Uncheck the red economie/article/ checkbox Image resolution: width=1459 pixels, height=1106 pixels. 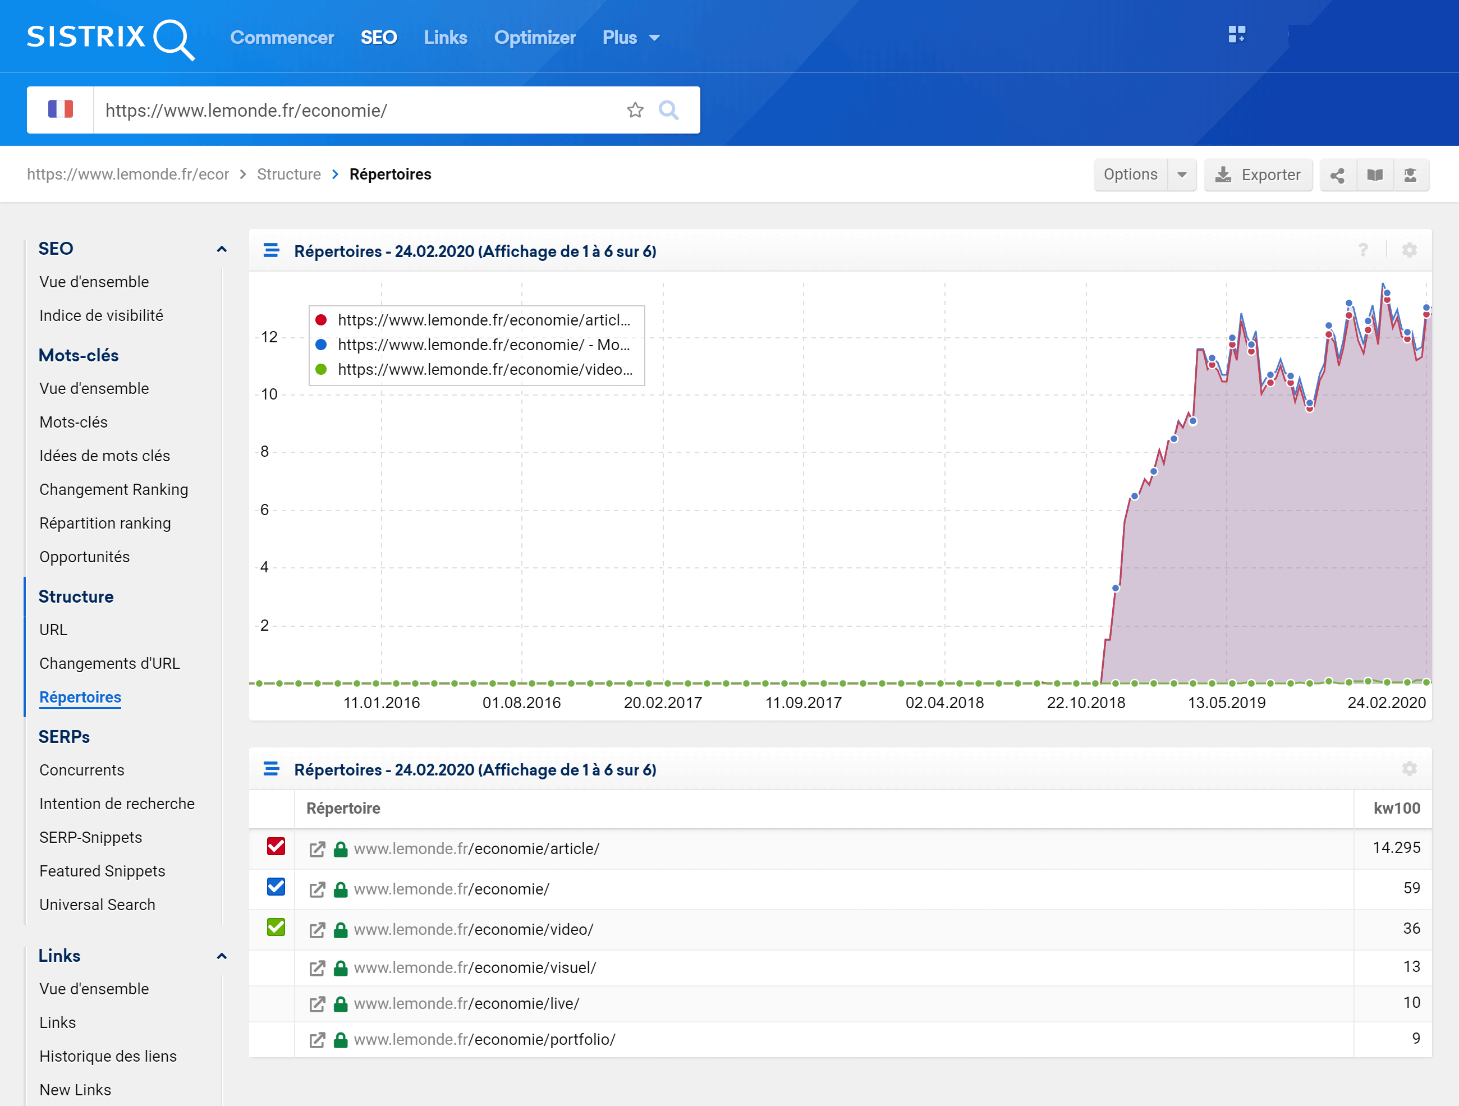pyautogui.click(x=276, y=846)
